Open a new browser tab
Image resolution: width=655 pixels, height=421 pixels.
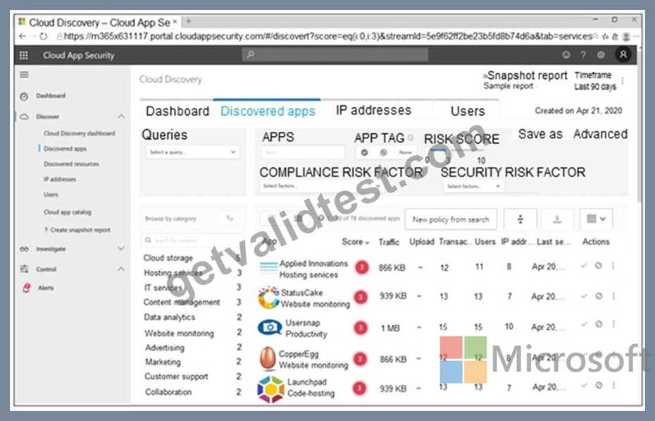pyautogui.click(x=188, y=21)
